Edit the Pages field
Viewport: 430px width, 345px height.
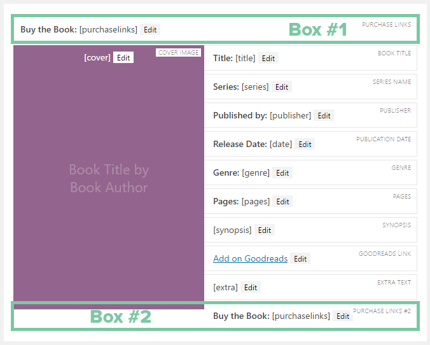(282, 202)
